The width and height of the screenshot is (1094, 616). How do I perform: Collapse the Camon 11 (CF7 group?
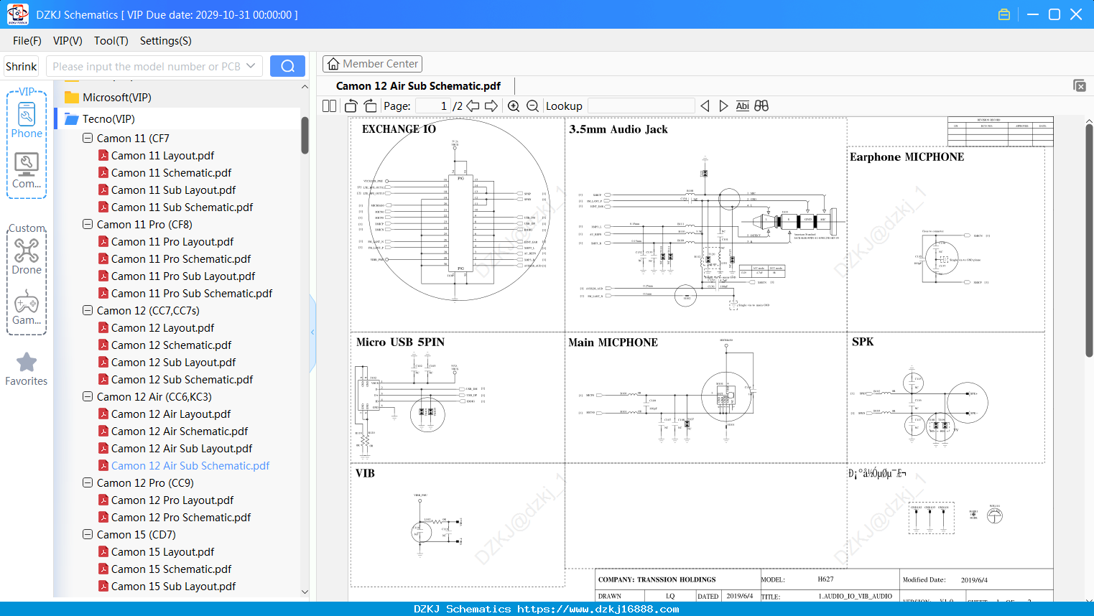[88, 138]
